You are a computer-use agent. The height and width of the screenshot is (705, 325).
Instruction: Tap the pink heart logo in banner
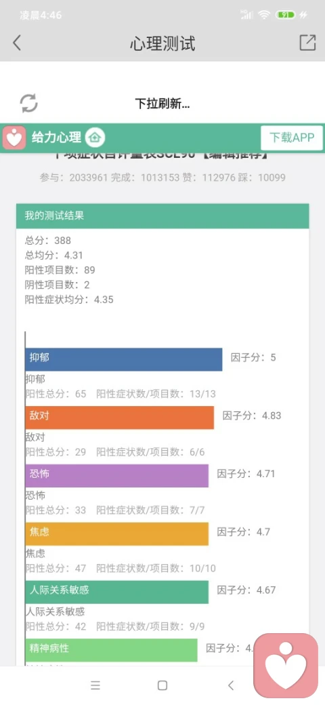point(14,138)
